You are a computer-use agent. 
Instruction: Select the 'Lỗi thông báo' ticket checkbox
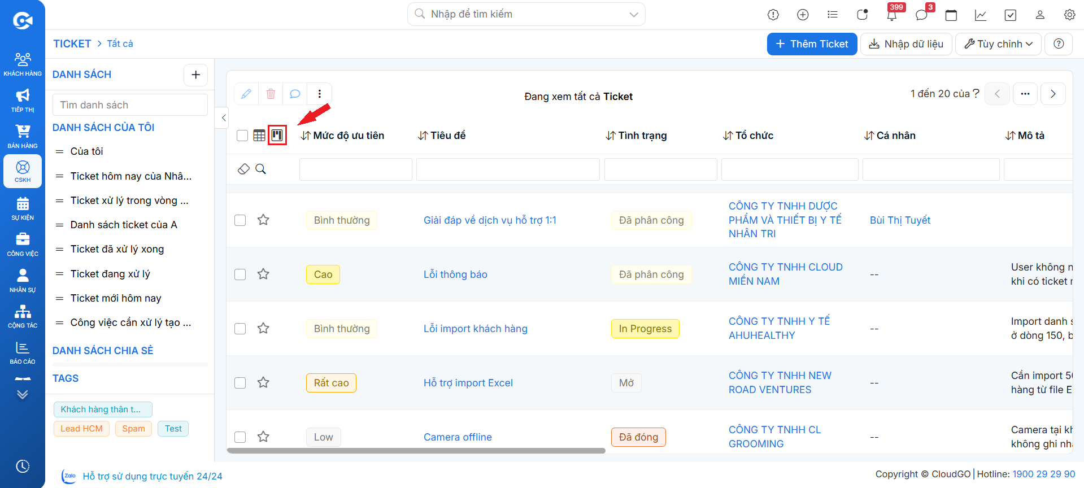(240, 274)
